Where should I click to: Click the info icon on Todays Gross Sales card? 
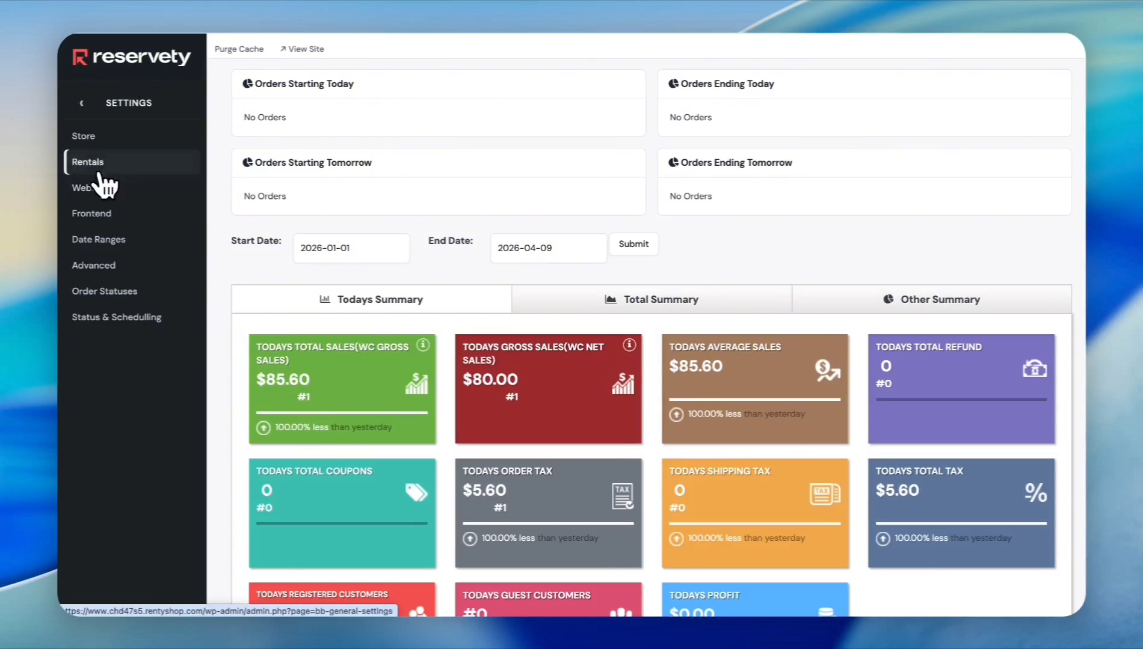(x=629, y=345)
